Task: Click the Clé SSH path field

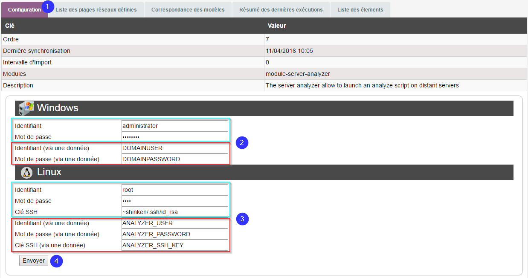Action: pos(174,212)
